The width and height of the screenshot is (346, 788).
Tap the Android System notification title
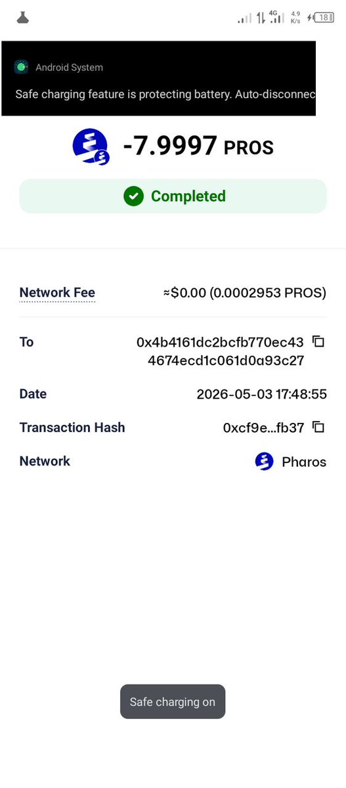[x=69, y=68]
